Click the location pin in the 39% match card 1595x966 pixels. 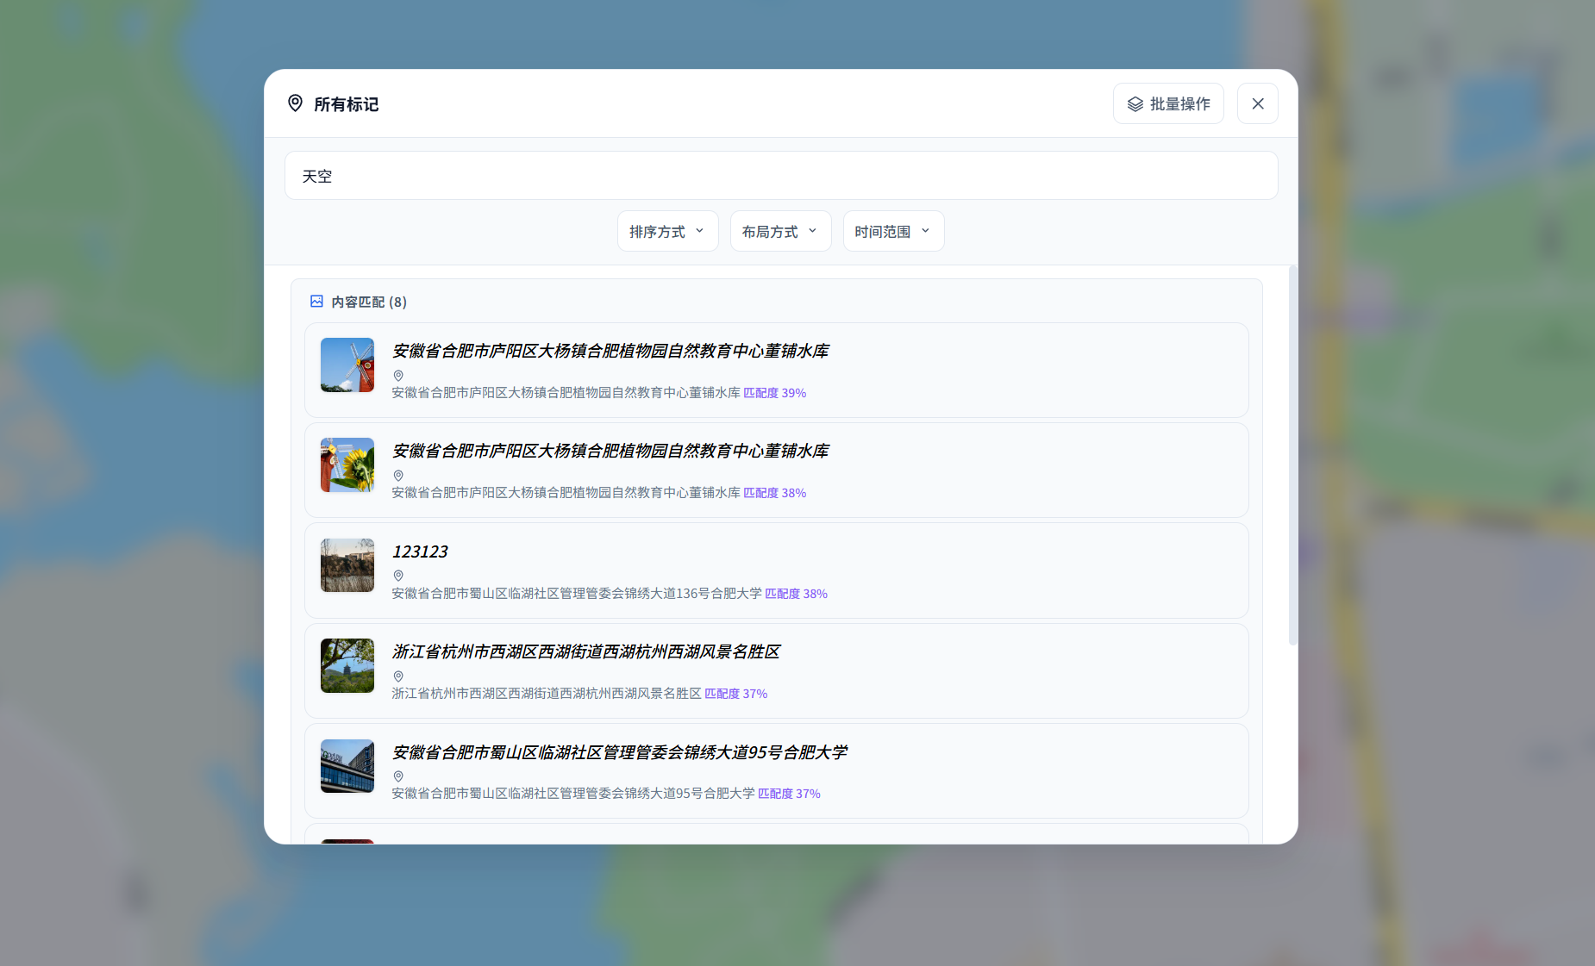coord(398,376)
